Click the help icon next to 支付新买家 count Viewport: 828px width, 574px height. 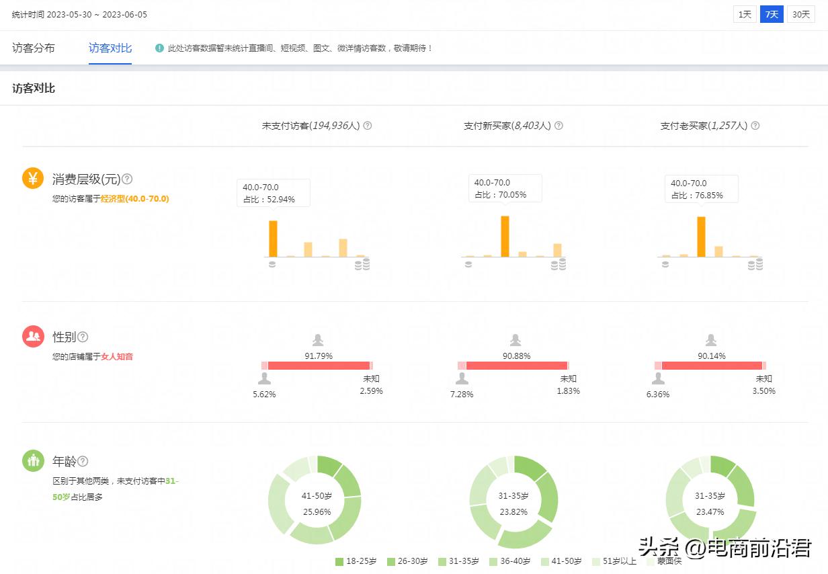(558, 126)
